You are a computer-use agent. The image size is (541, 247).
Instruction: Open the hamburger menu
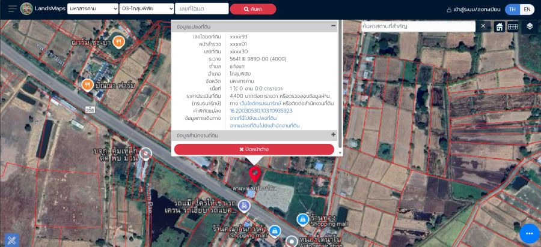click(x=12, y=9)
